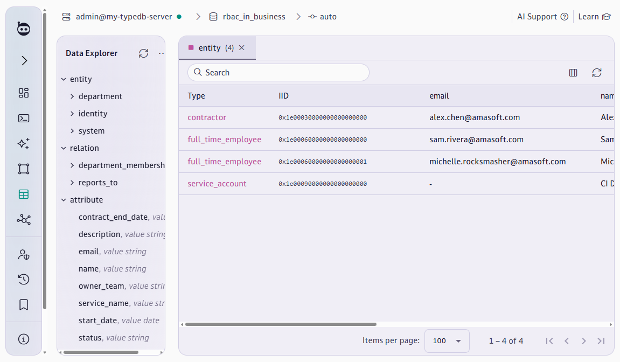Expand the department tree node

pos(72,96)
